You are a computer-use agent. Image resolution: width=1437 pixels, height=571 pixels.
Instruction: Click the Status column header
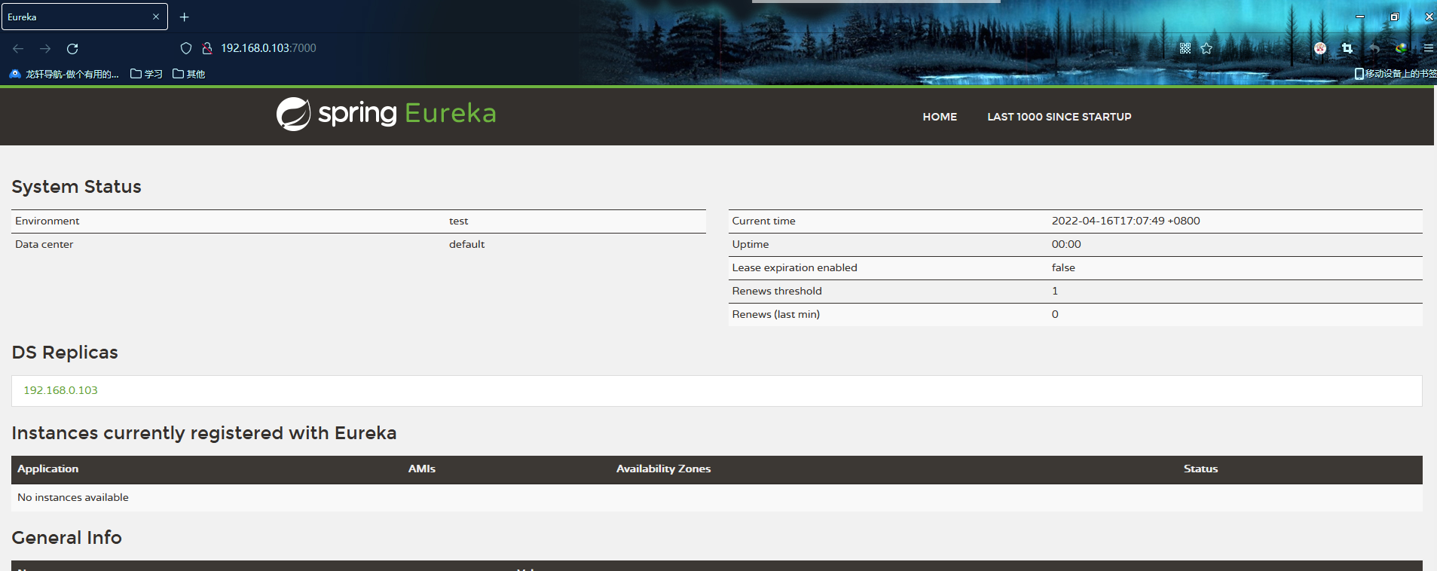tap(1200, 469)
